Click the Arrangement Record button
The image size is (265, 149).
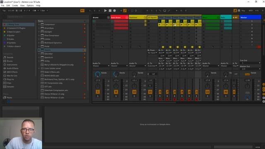click(x=114, y=10)
